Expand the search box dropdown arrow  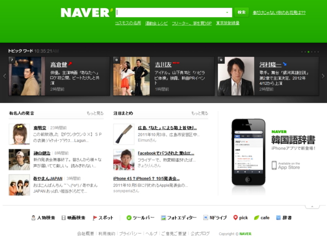point(227,13)
